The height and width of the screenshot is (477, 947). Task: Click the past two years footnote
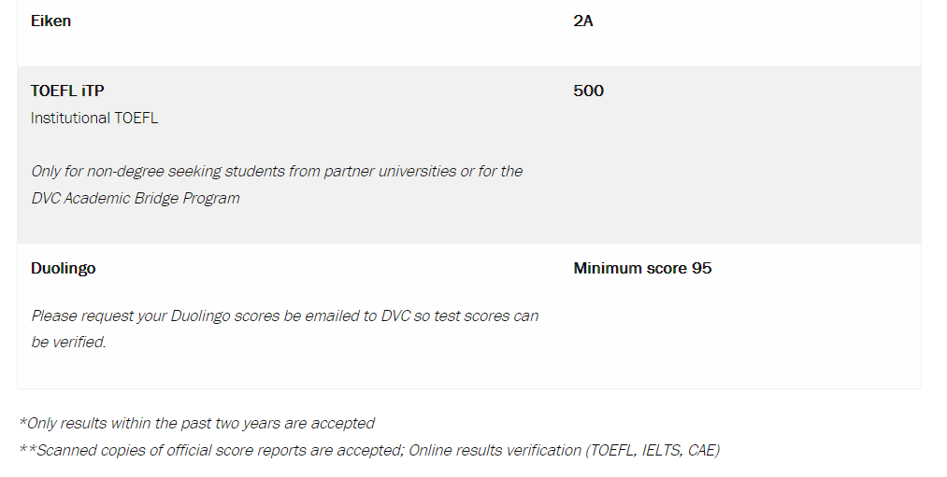pyautogui.click(x=197, y=424)
